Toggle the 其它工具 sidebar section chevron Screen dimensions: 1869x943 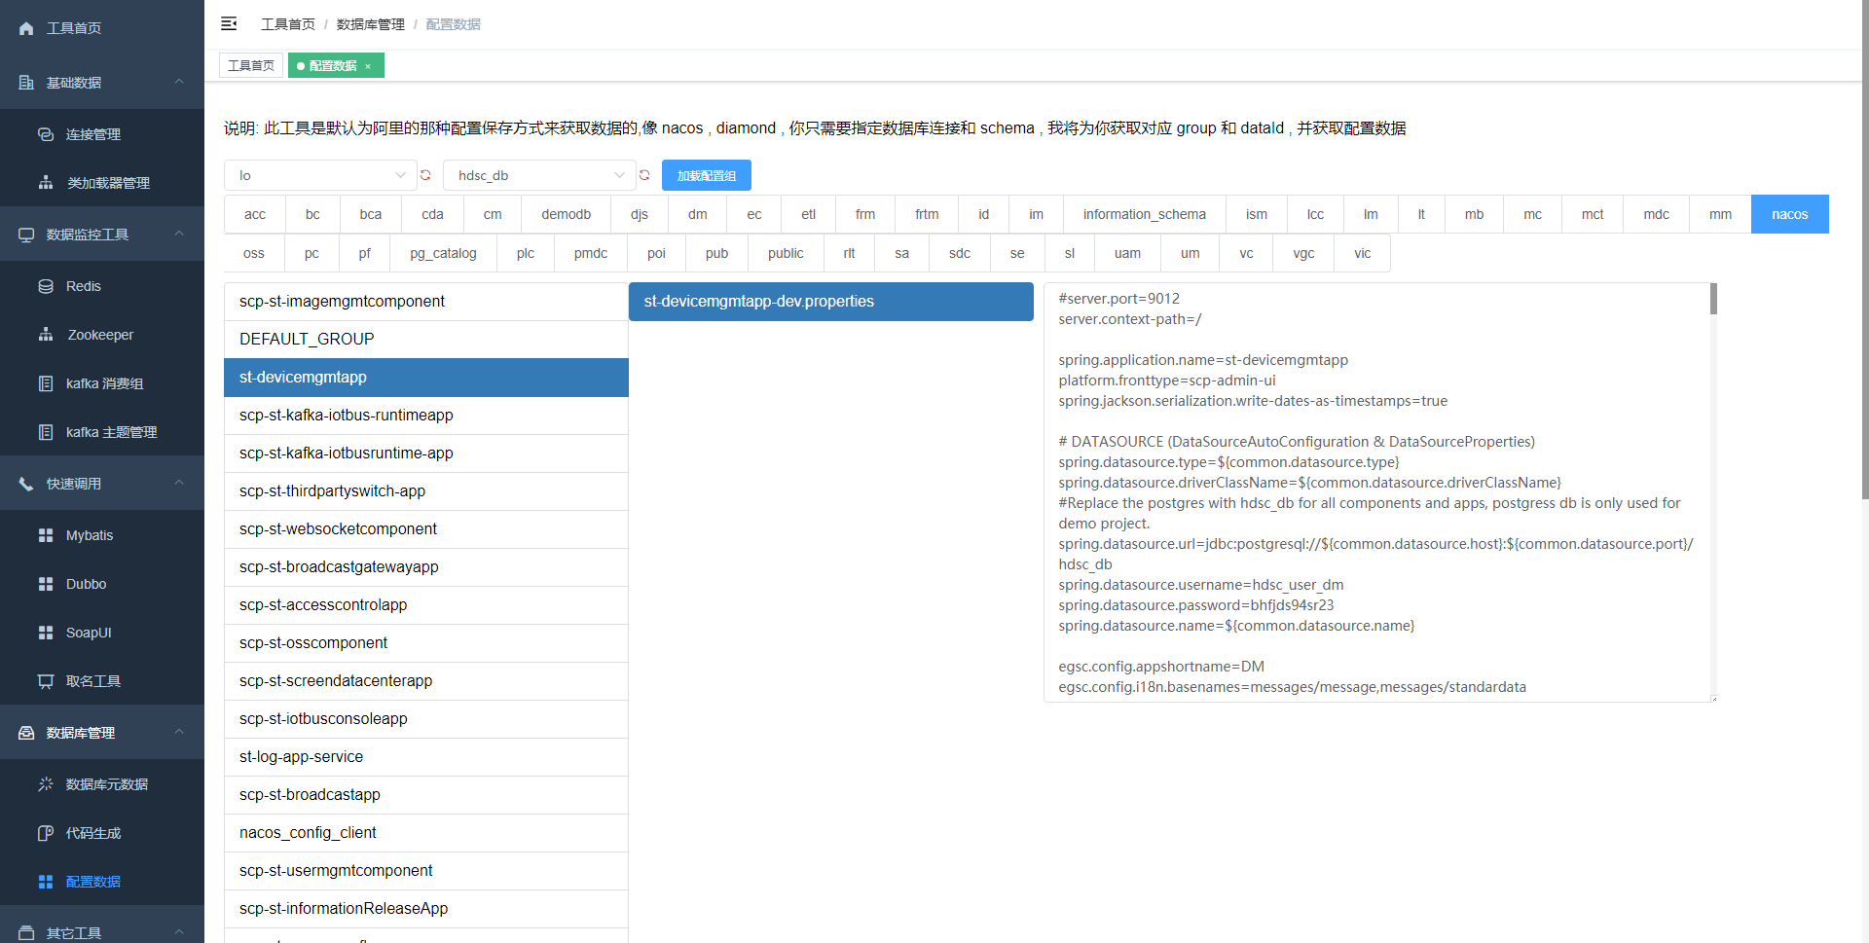(179, 931)
